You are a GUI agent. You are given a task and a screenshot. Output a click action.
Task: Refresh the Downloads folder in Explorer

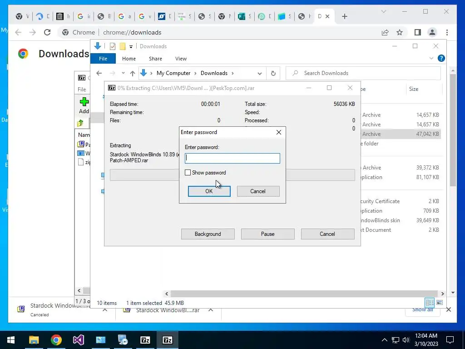(x=273, y=73)
